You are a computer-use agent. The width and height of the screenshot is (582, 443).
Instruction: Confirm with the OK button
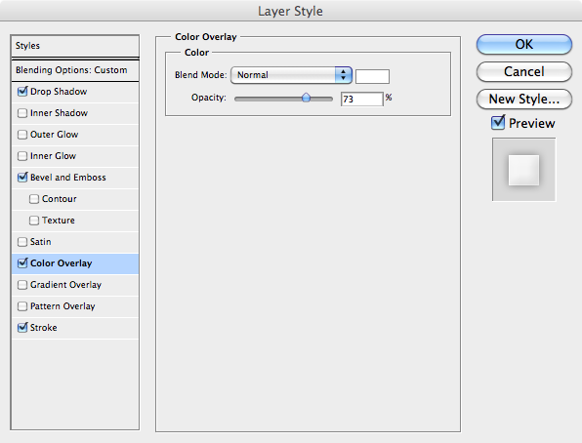click(x=524, y=45)
